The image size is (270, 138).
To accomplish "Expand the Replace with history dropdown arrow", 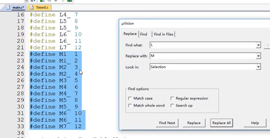I will (x=258, y=56).
